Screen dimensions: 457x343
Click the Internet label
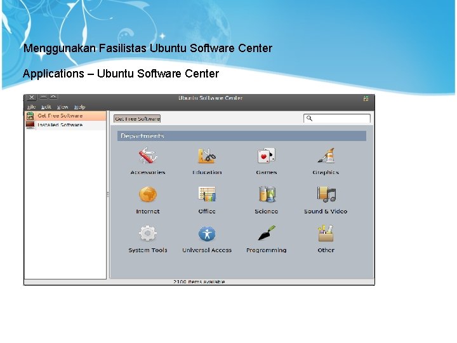coord(148,211)
